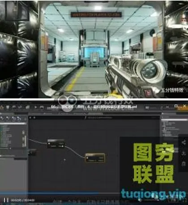188x205 pixels.
Task: Click the download icon in right sidebar
Action: 184,153
